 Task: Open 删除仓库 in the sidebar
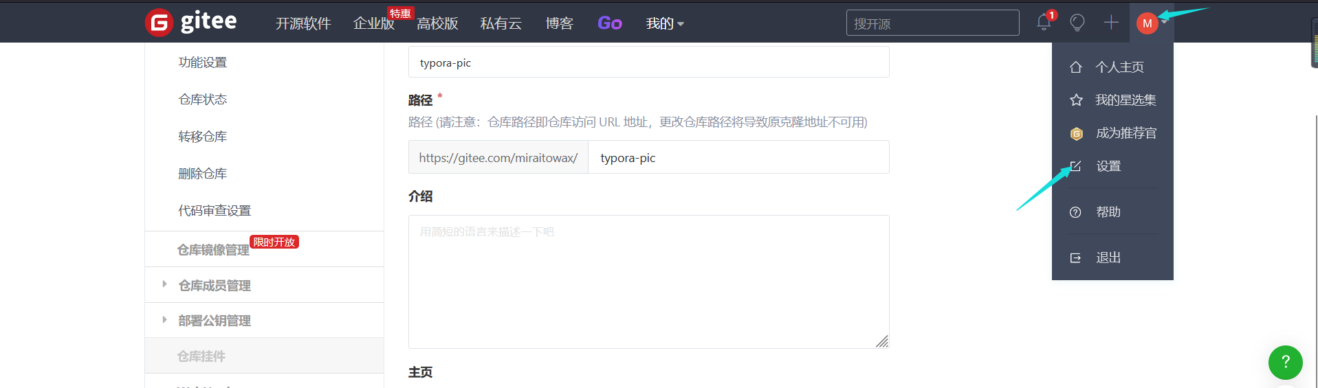(203, 174)
